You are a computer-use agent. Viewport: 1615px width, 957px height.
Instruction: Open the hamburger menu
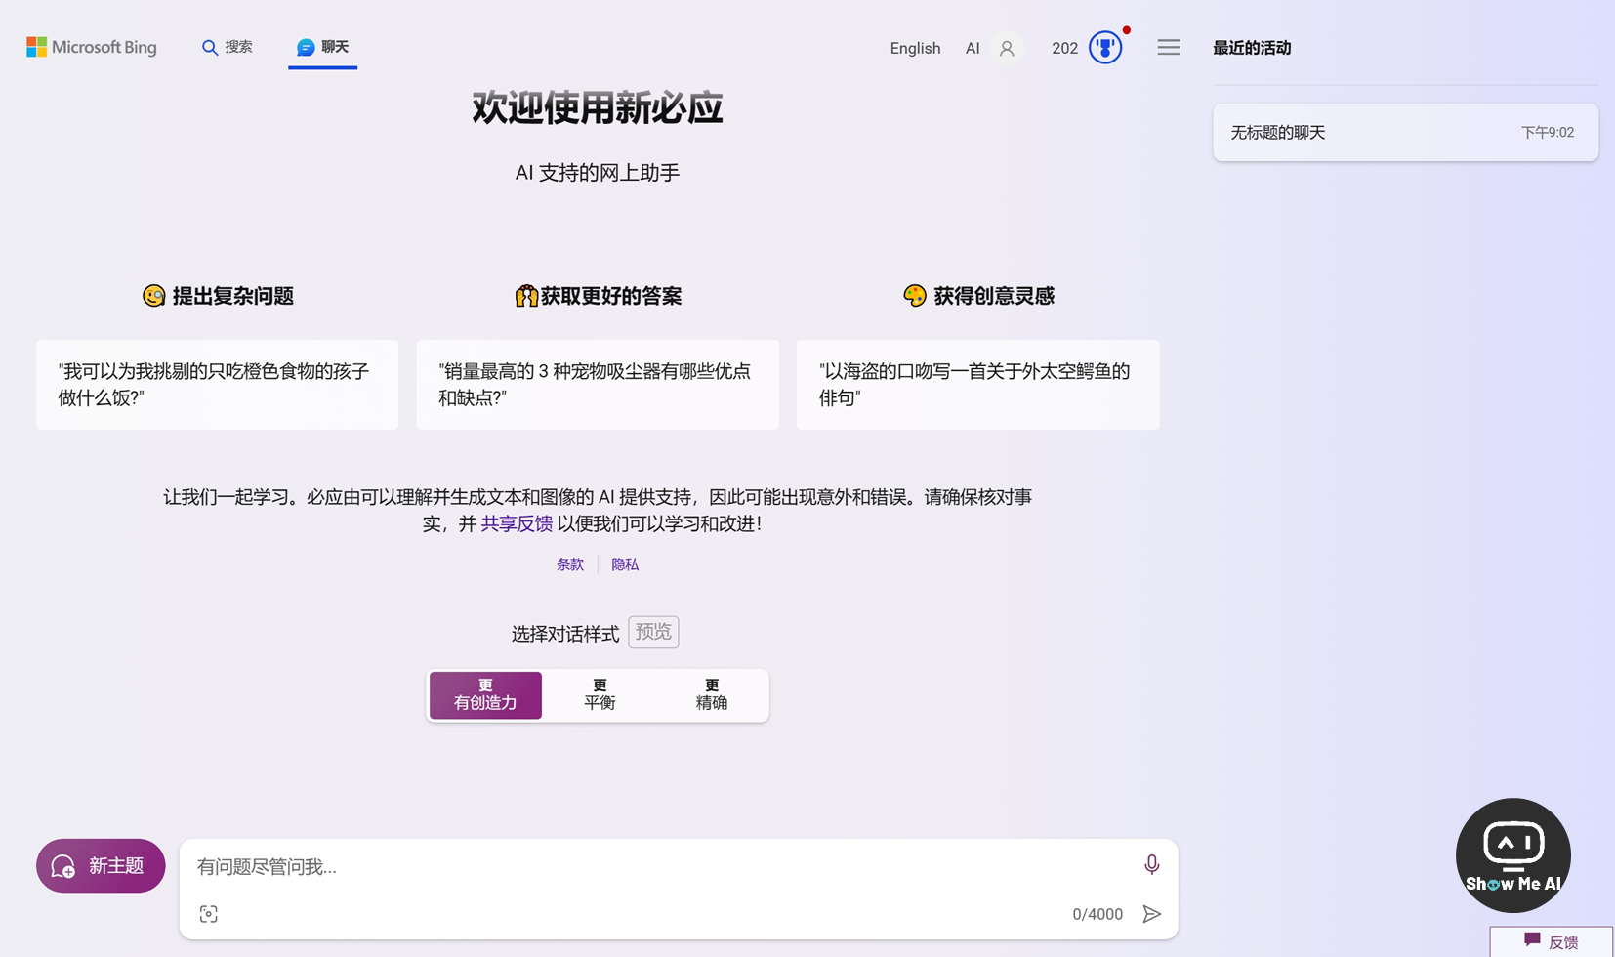pyautogui.click(x=1169, y=47)
